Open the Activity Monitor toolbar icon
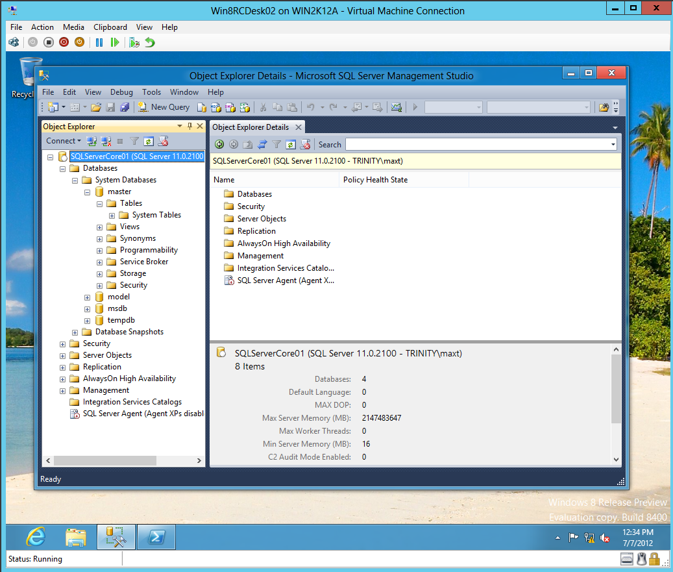Viewport: 673px width, 572px height. pos(396,107)
